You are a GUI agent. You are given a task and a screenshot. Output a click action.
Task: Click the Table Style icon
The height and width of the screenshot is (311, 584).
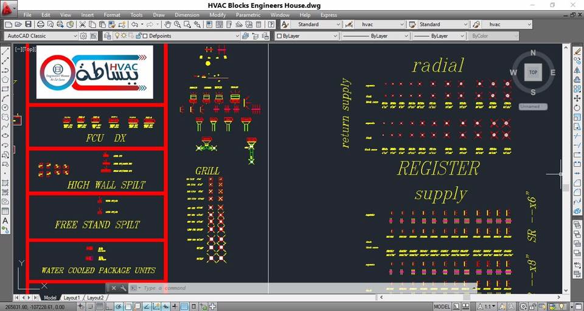pyautogui.click(x=412, y=24)
